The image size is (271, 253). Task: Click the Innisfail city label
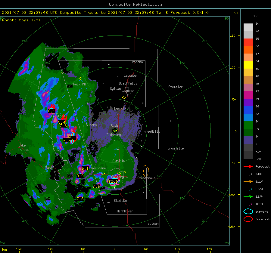point(122,109)
